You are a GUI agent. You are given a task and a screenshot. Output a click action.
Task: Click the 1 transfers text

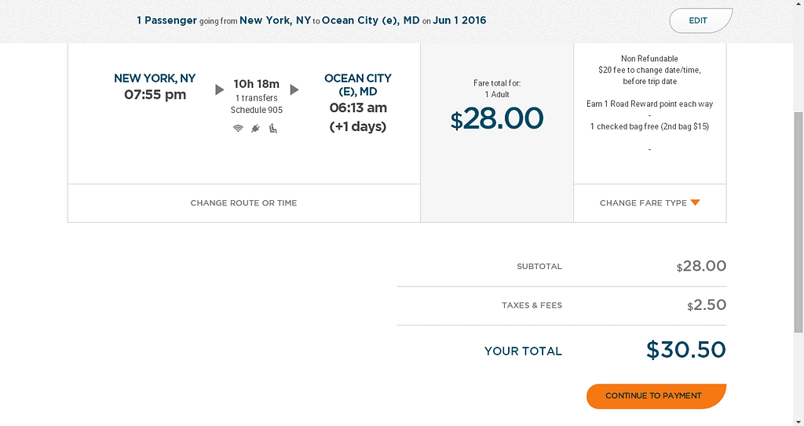pos(256,98)
